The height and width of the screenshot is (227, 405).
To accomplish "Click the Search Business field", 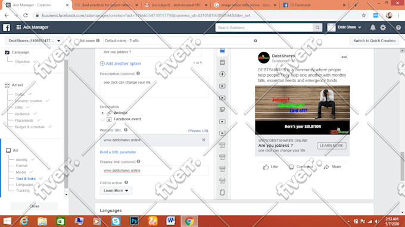I will 264,27.
